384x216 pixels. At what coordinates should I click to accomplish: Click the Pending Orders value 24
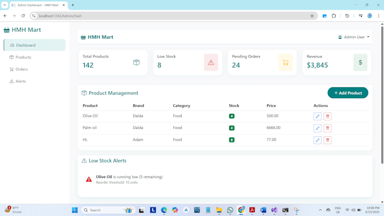[236, 65]
